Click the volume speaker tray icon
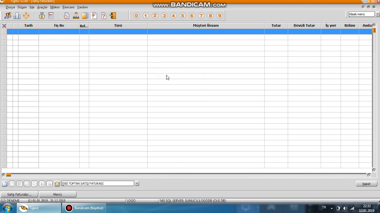The height and width of the screenshot is (213, 380). (345, 208)
